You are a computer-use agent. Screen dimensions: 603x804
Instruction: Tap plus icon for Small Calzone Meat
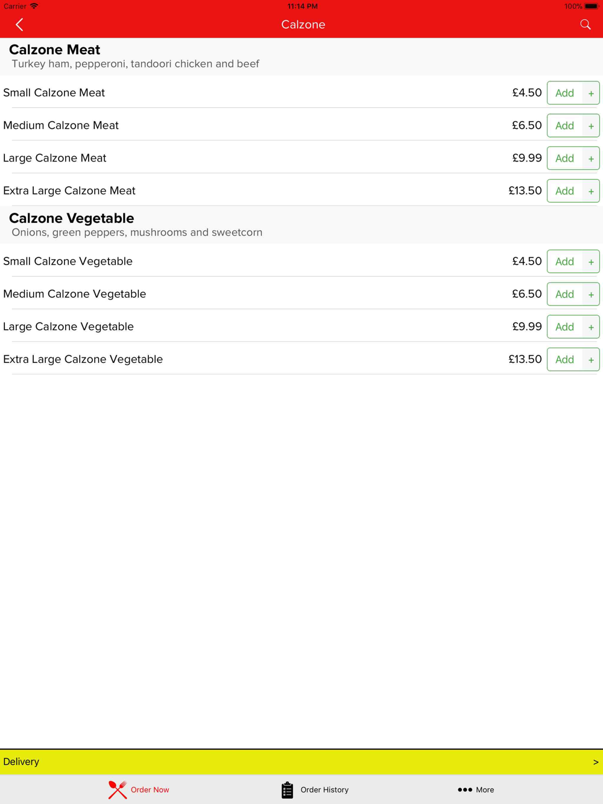591,93
